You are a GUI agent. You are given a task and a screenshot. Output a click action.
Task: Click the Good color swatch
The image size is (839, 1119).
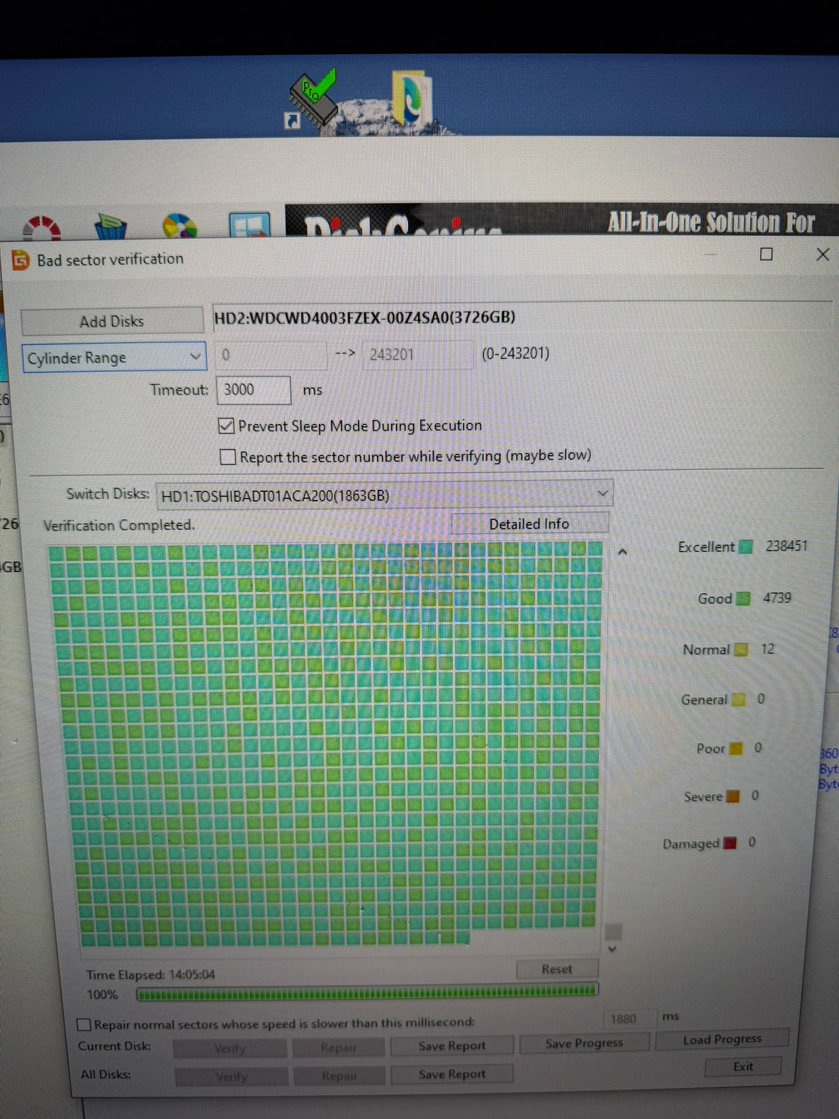(x=744, y=599)
